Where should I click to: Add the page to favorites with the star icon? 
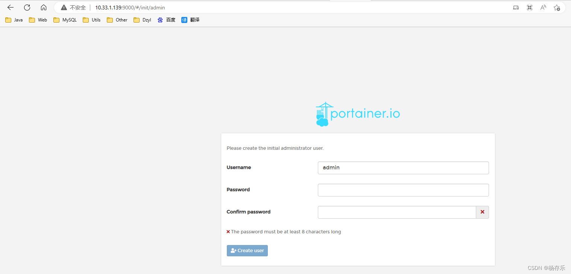point(557,8)
